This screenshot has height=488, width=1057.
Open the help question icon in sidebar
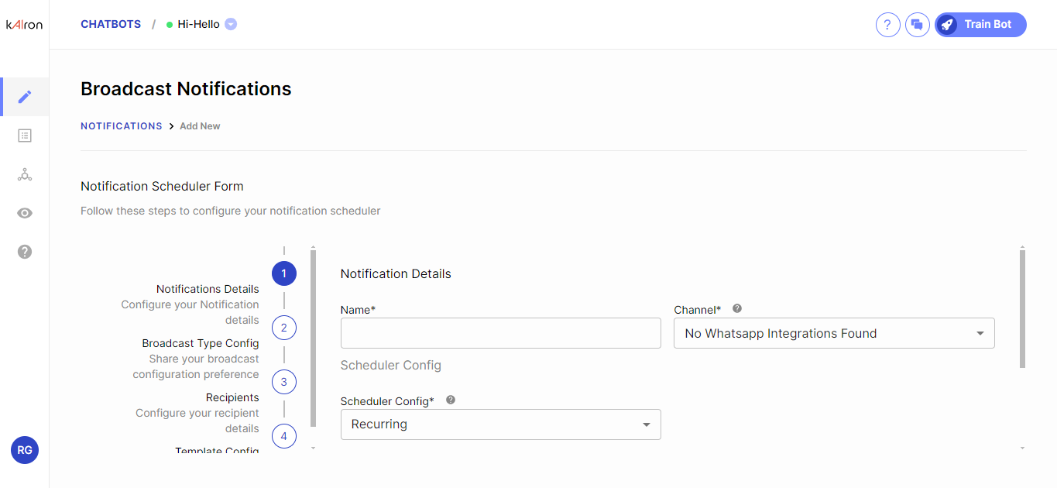[25, 252]
